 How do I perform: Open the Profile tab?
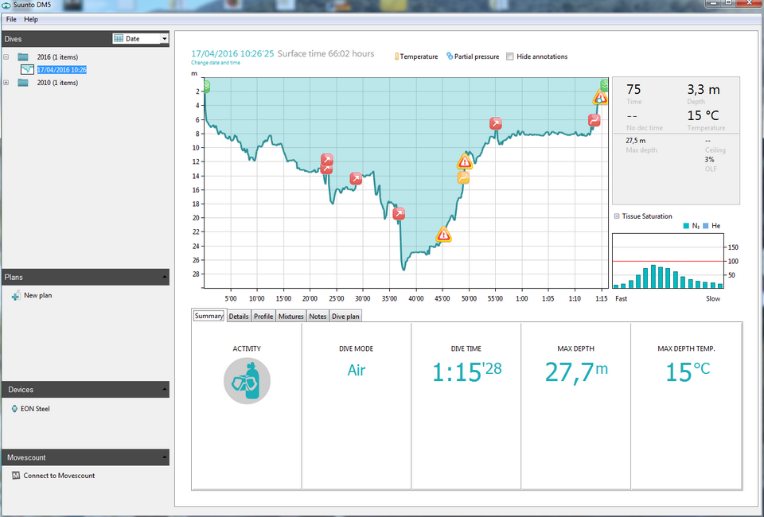click(x=263, y=317)
